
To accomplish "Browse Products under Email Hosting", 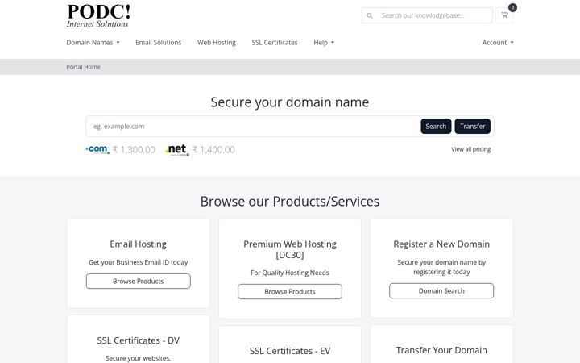I will point(139,282).
